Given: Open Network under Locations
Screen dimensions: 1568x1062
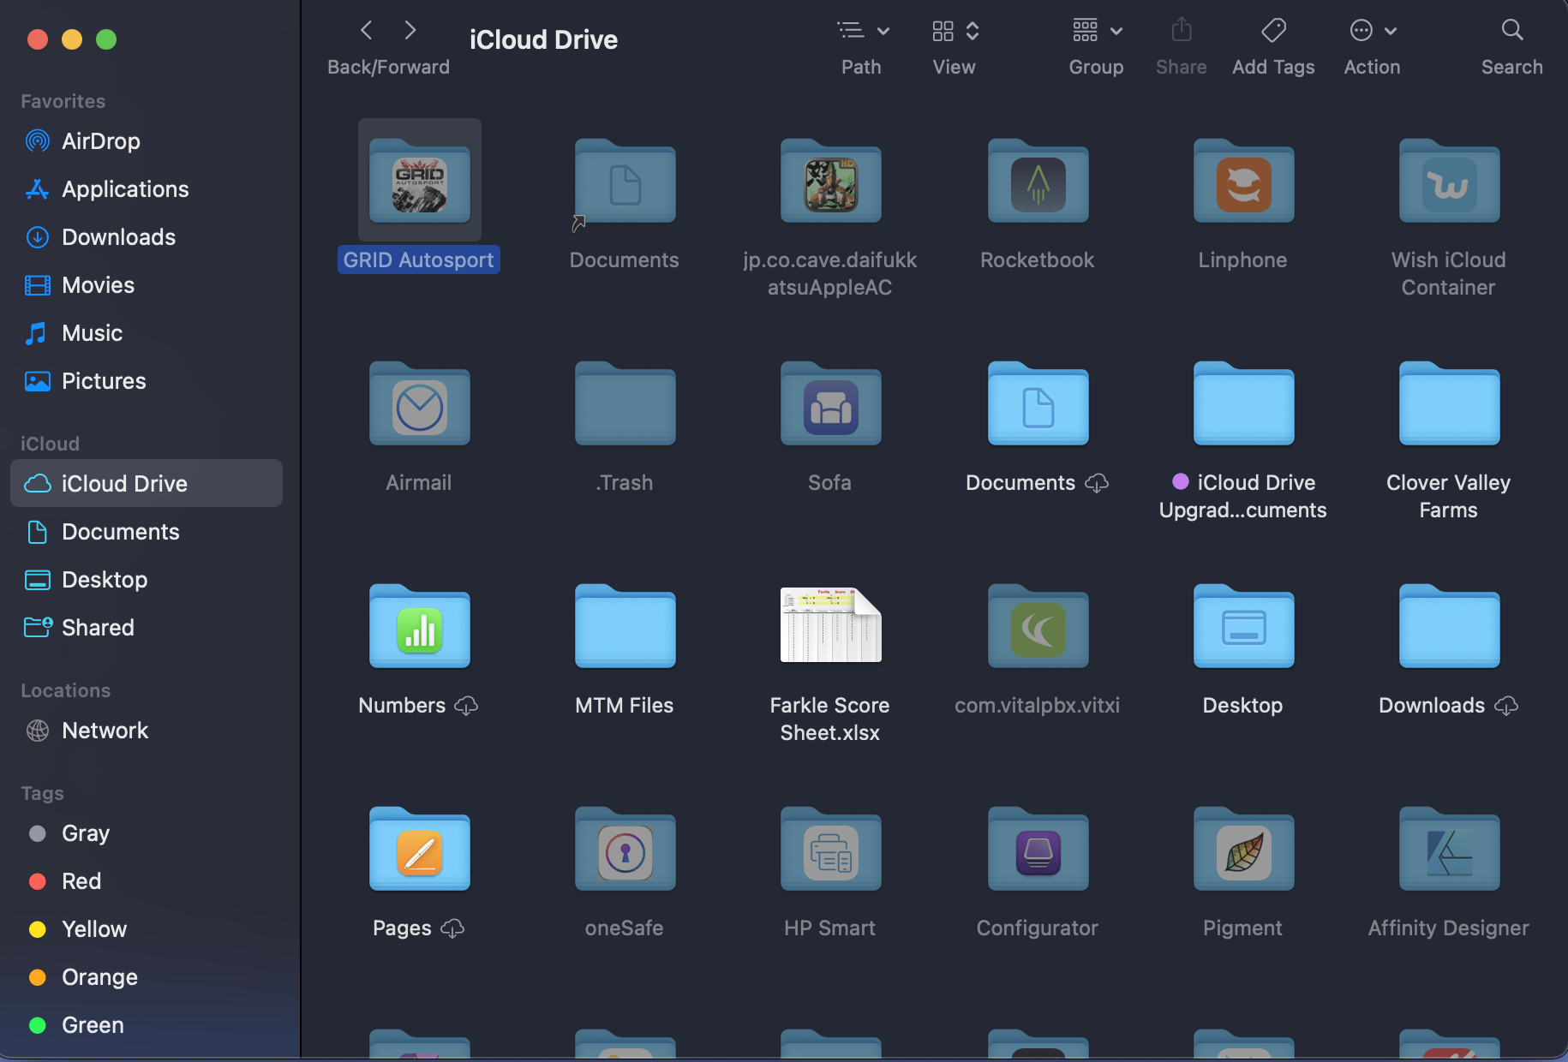Looking at the screenshot, I should click(x=147, y=731).
